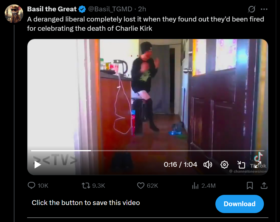Image resolution: width=280 pixels, height=222 pixels.
Task: View post analytics showing 2.4M
Action: (204, 186)
